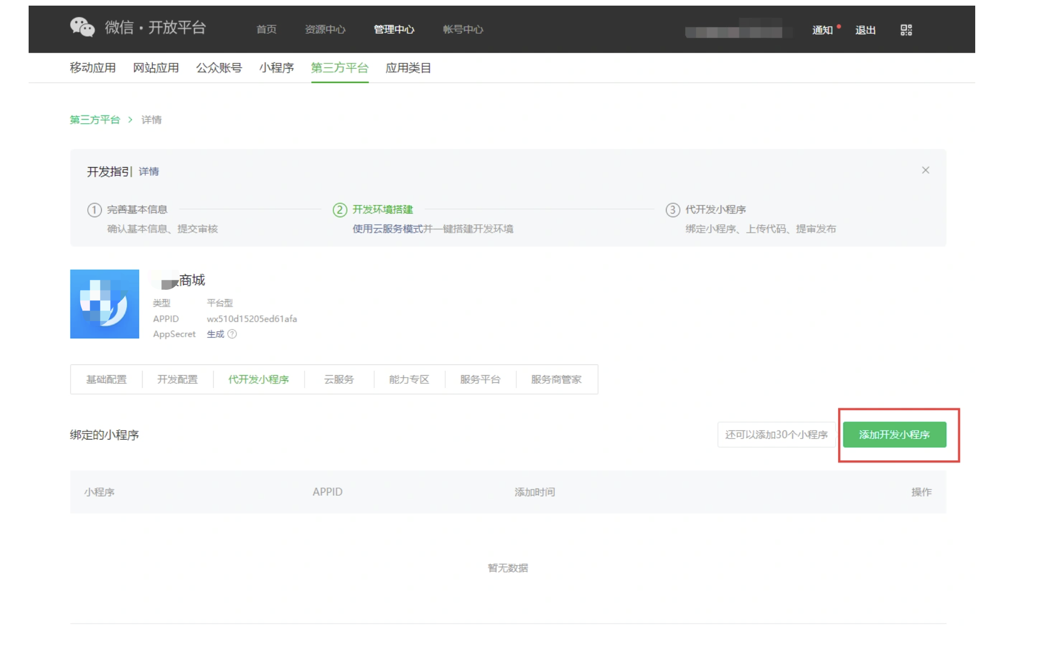Image resolution: width=1057 pixels, height=646 pixels.
Task: Close the 开发指引 guide panel
Action: click(925, 170)
